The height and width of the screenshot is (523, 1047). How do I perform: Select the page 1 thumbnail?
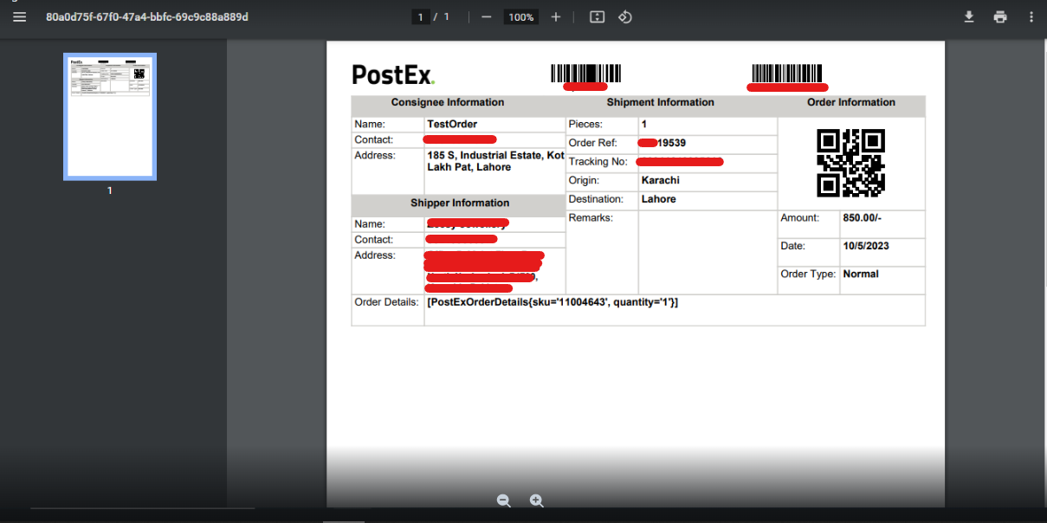[110, 117]
